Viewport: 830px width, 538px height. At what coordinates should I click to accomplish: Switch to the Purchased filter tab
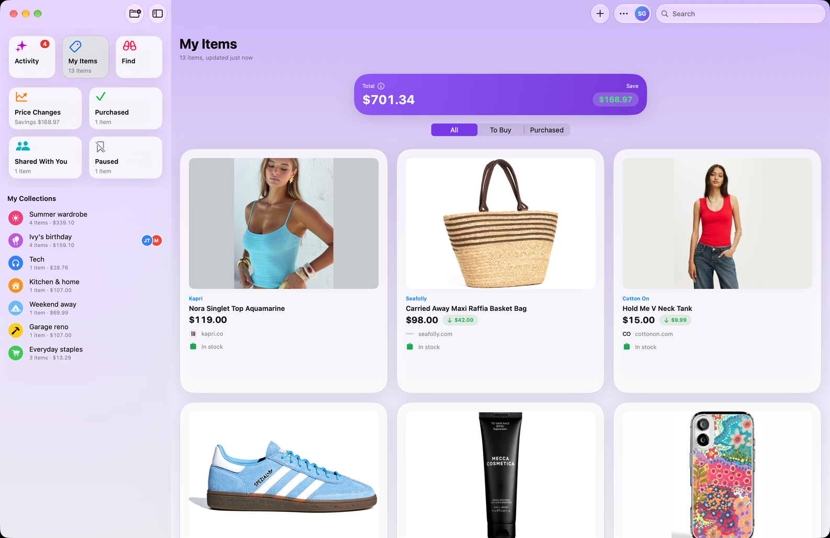pos(547,130)
